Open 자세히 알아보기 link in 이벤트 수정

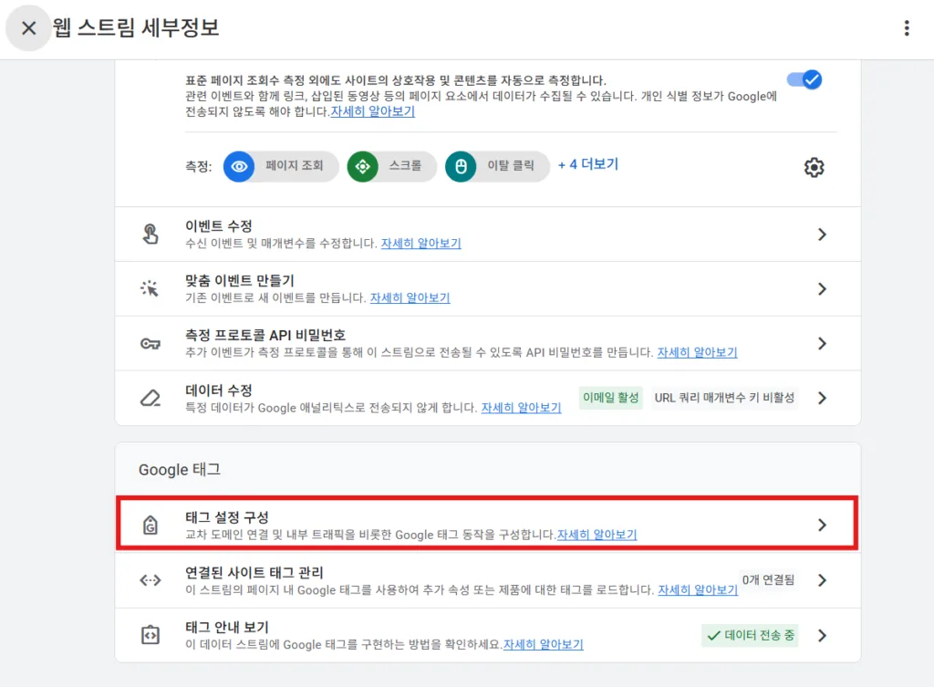point(421,243)
